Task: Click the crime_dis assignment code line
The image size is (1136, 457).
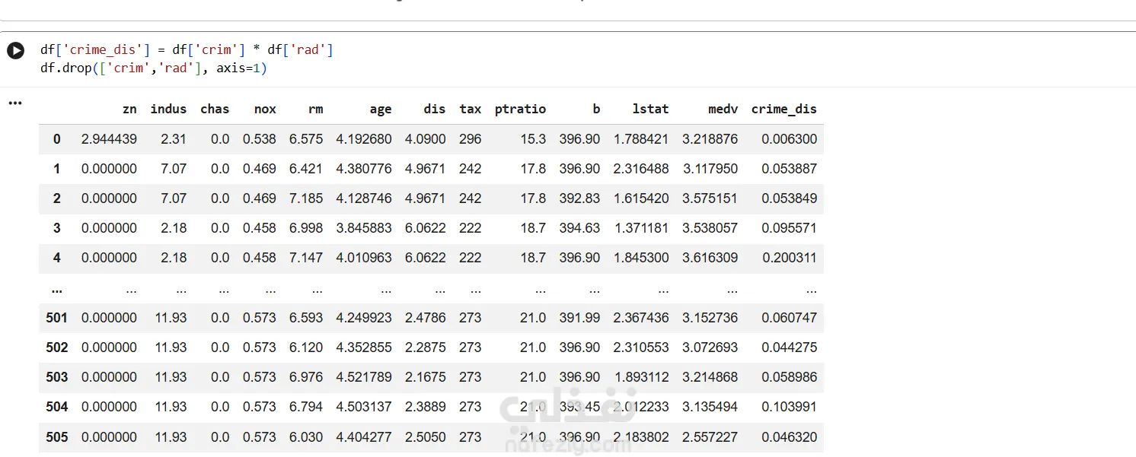Action: (x=187, y=50)
